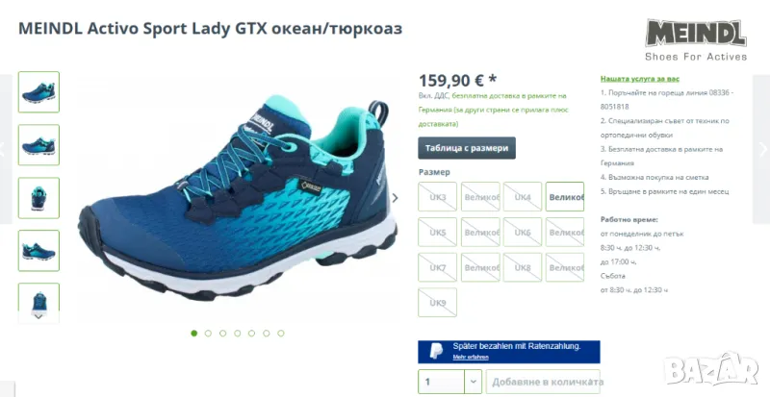Go to next product via right edge arrow
The width and height of the screenshot is (770, 397).
click(761, 149)
